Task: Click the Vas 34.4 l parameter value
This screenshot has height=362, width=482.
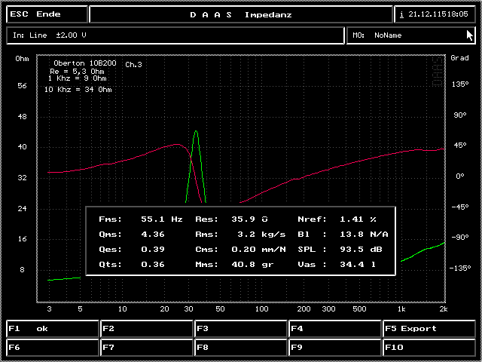Action: (355, 264)
